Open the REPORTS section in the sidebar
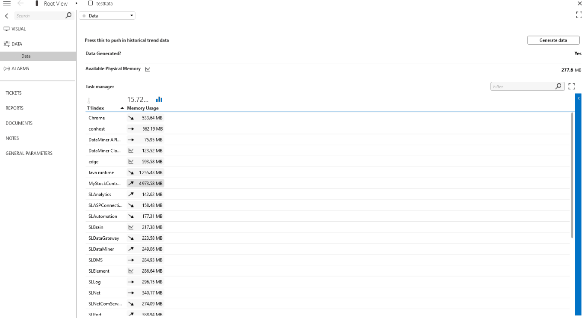The height and width of the screenshot is (318, 582). [x=14, y=108]
